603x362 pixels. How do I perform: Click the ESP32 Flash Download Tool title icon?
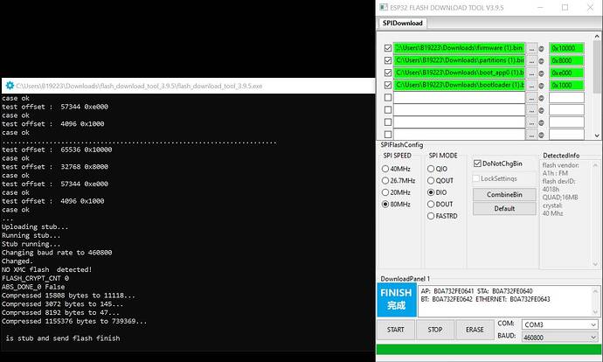tap(384, 7)
